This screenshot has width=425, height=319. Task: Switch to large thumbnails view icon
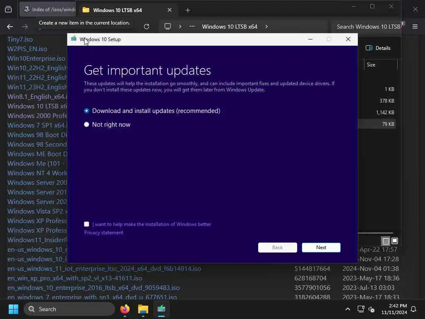(x=395, y=241)
